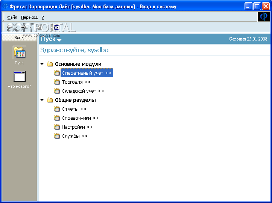Click the Сегодня 25.01.2008 date text

point(248,39)
